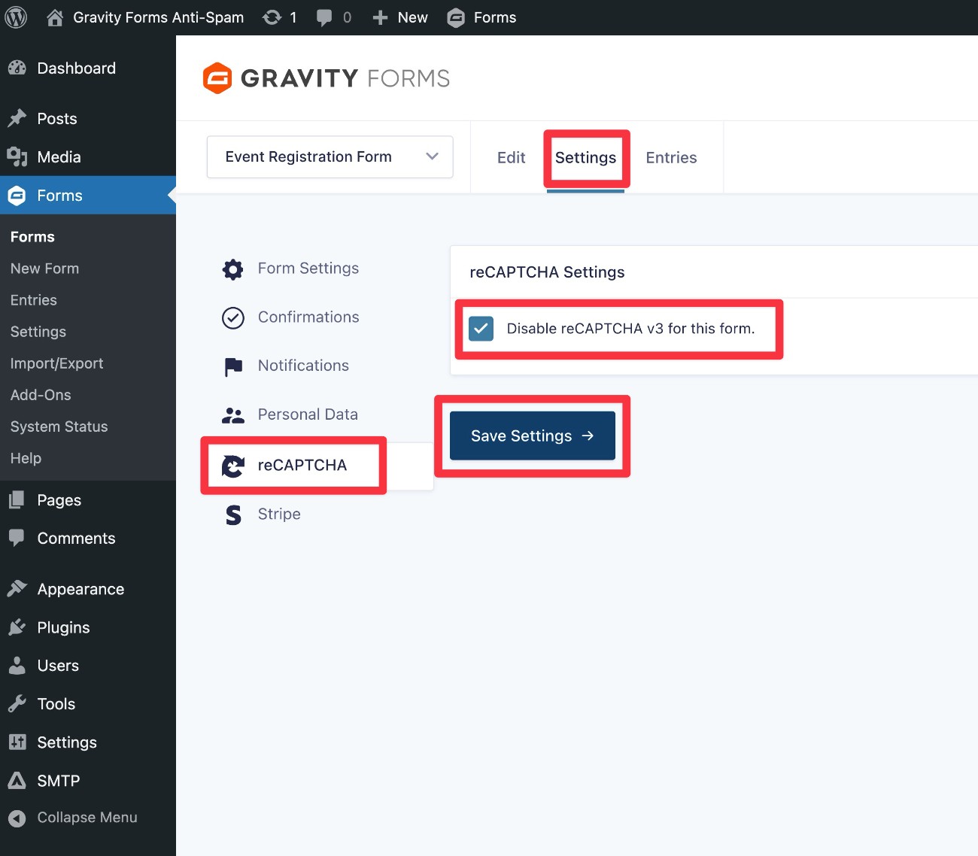This screenshot has height=856, width=978.
Task: Click the WordPress logo in admin bar
Action: [16, 17]
